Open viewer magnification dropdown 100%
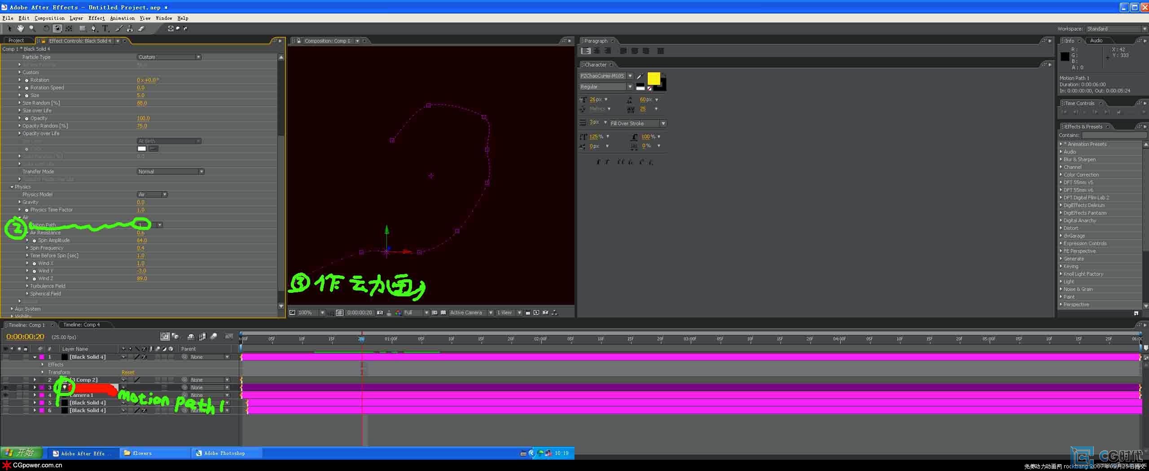Image resolution: width=1149 pixels, height=471 pixels. click(x=311, y=313)
